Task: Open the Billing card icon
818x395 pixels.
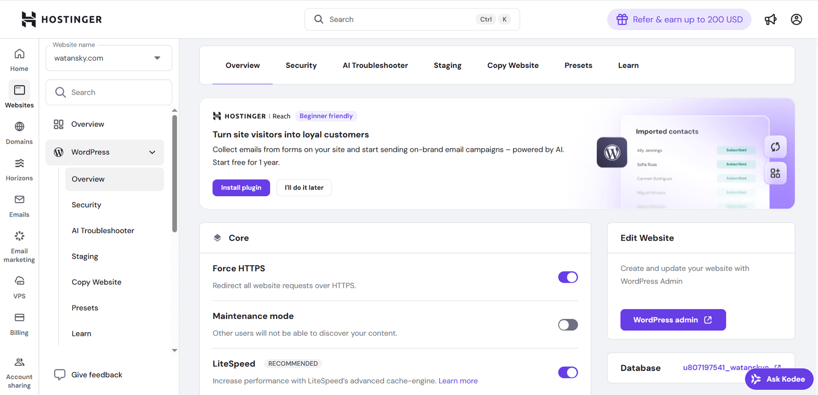Action: click(19, 317)
